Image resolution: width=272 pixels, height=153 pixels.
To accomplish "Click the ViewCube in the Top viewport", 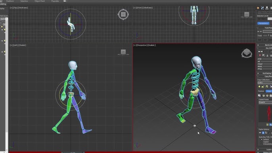I will [x=123, y=14].
